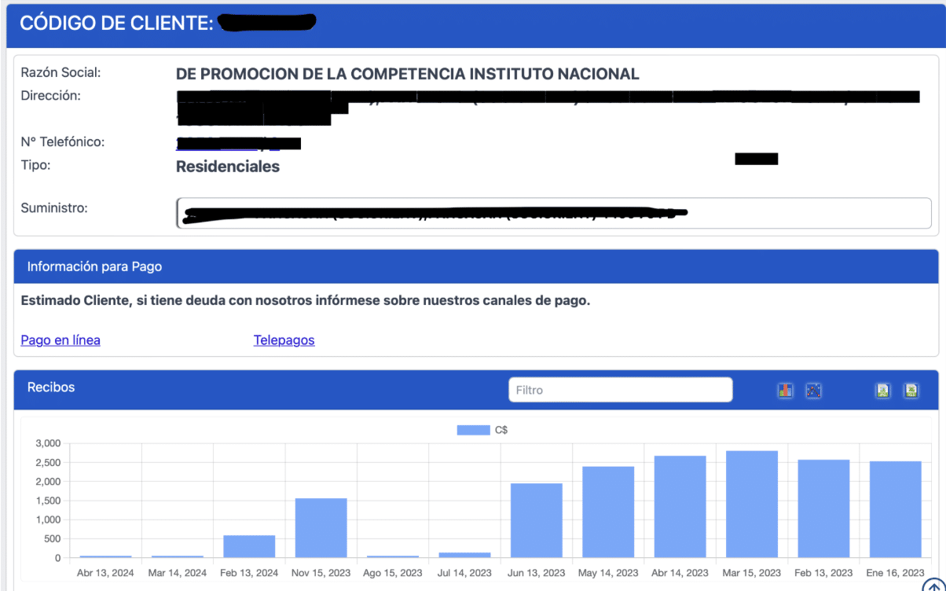This screenshot has width=946, height=591.
Task: Click the Ene 16, 2023 bar
Action: [x=895, y=509]
